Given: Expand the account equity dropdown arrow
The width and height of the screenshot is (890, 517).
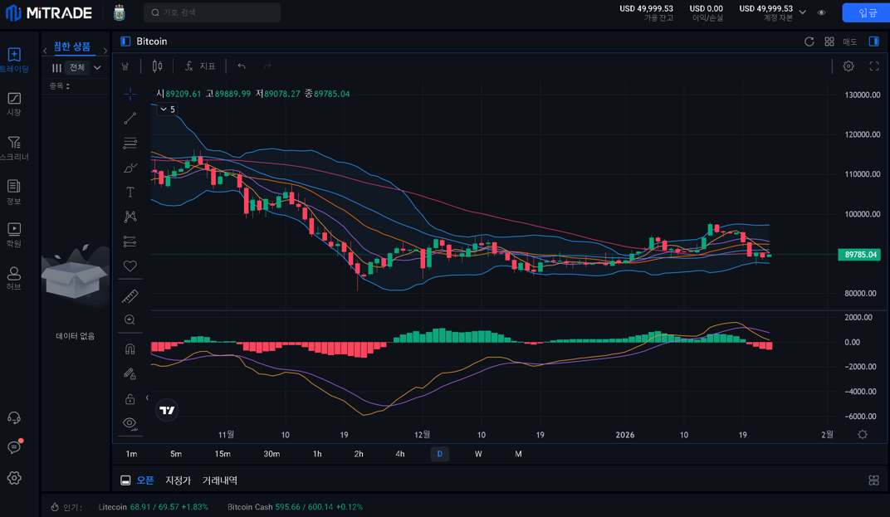Looking at the screenshot, I should pyautogui.click(x=802, y=12).
